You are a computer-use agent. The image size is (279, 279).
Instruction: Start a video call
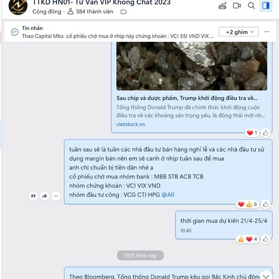coord(237,6)
